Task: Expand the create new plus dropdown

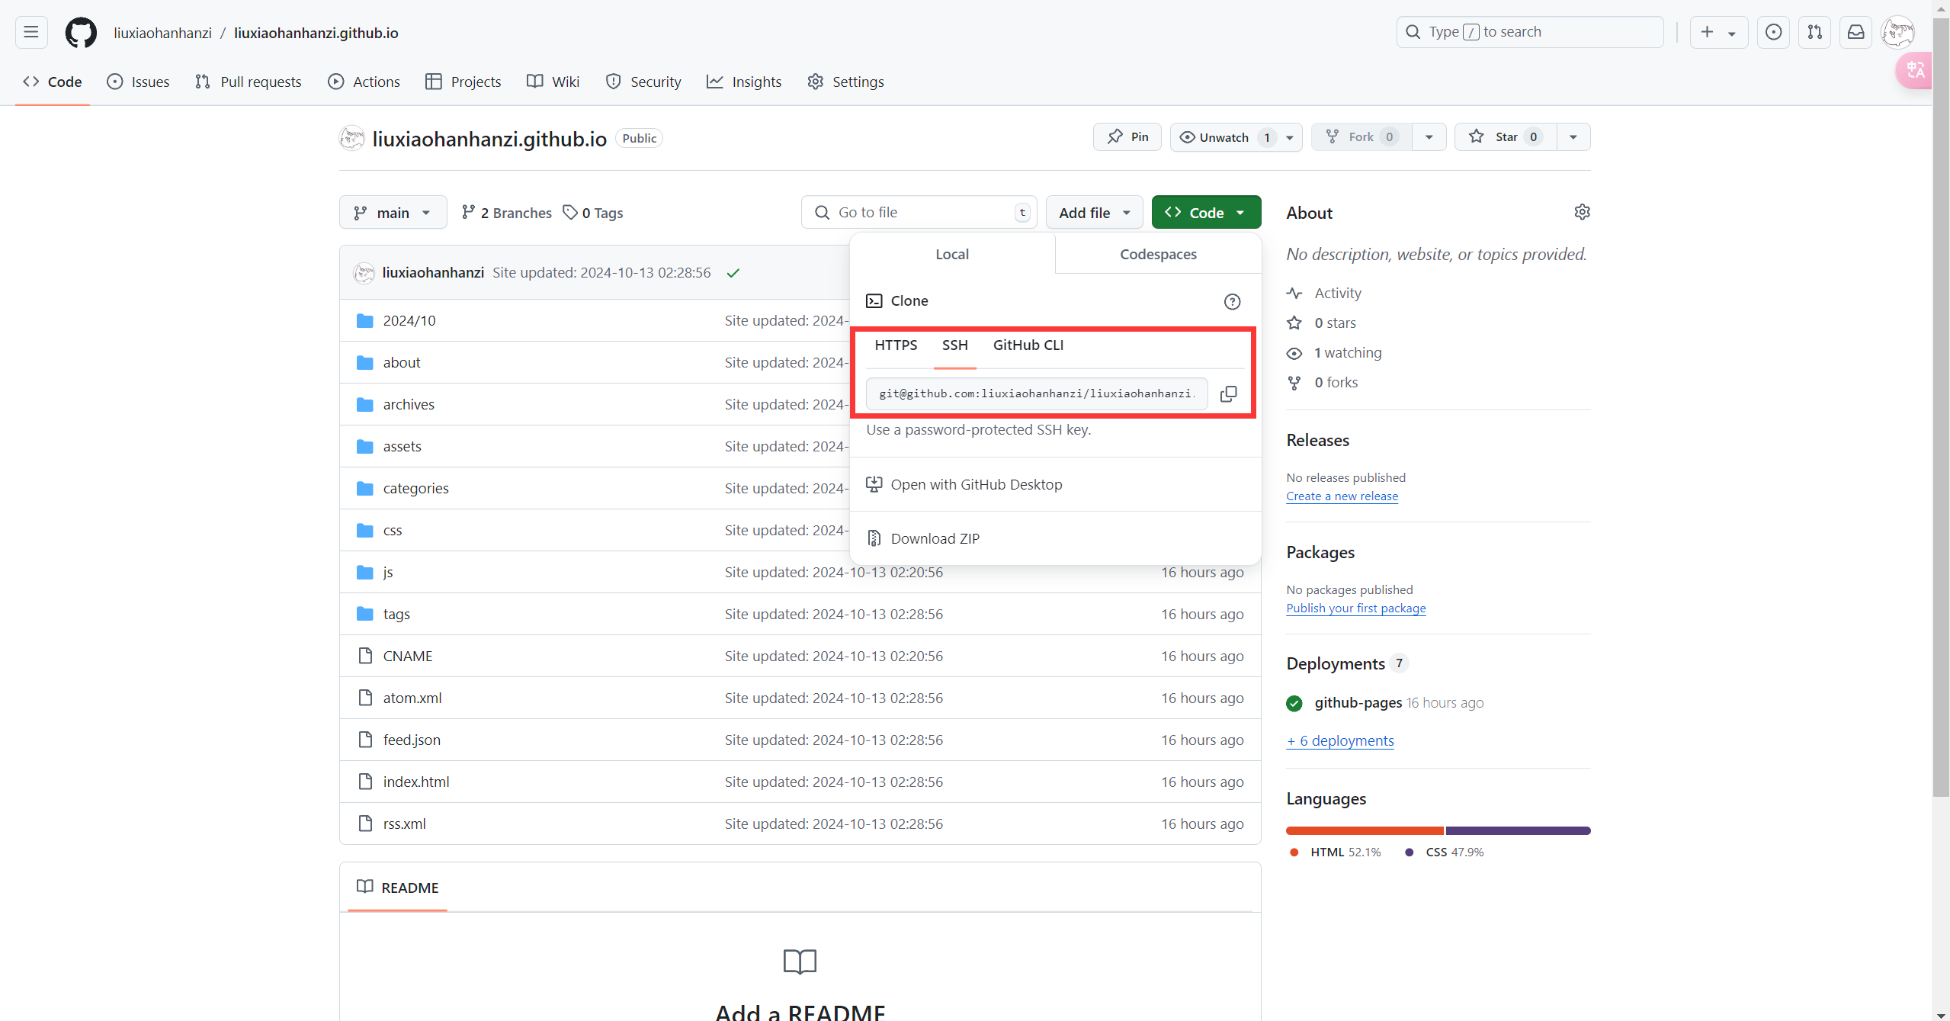Action: (x=1718, y=32)
